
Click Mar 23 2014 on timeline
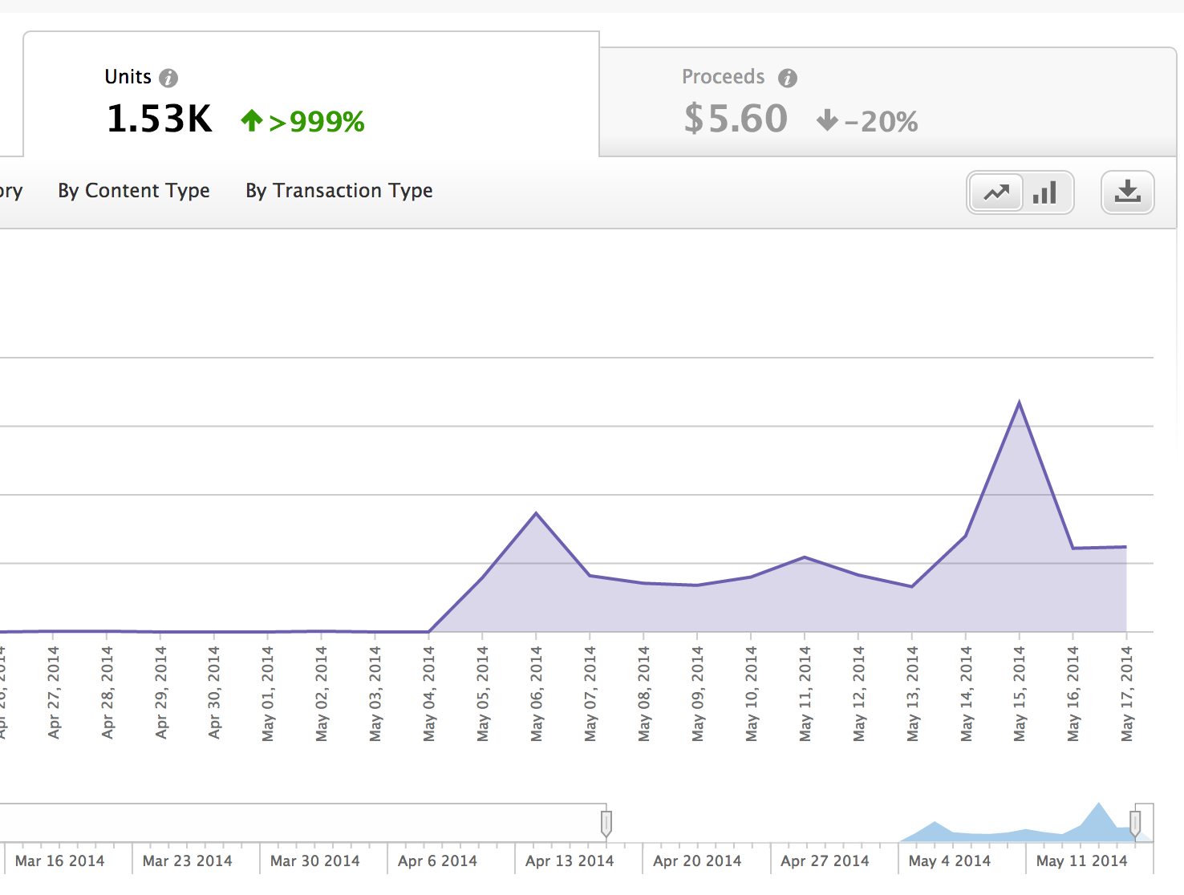pos(187,861)
